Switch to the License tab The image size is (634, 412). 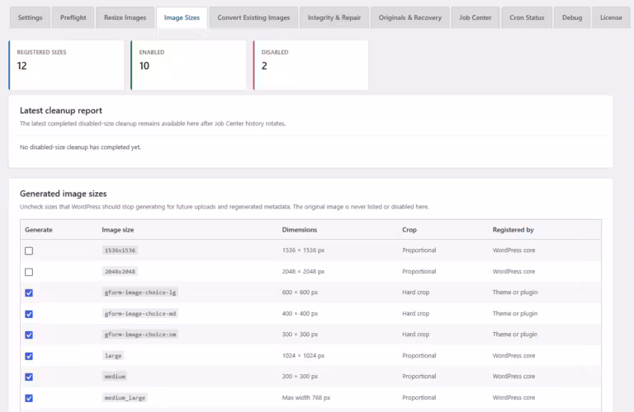point(611,18)
